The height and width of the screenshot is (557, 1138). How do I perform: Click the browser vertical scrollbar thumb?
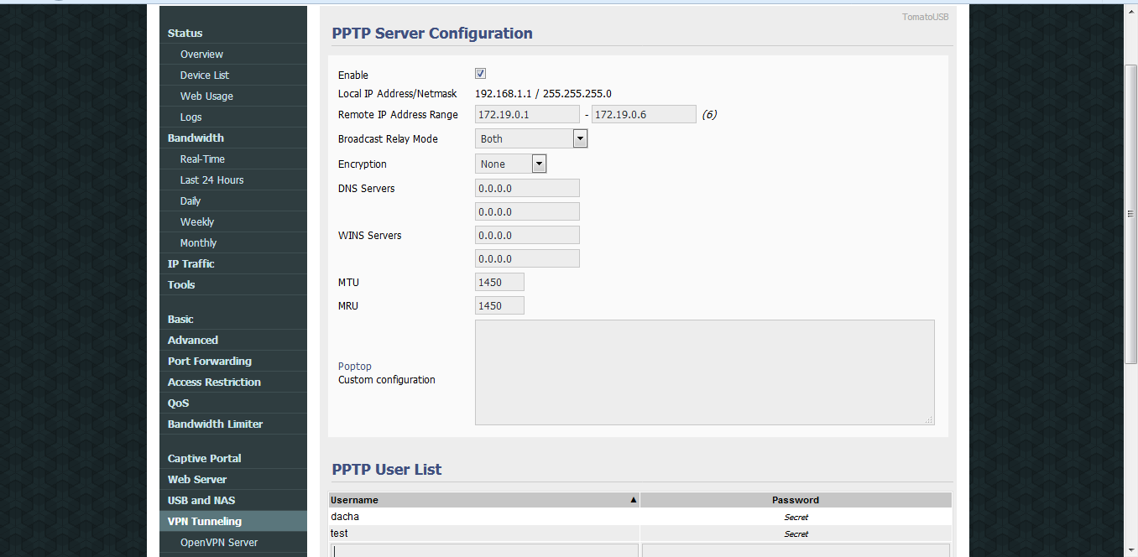(1130, 214)
